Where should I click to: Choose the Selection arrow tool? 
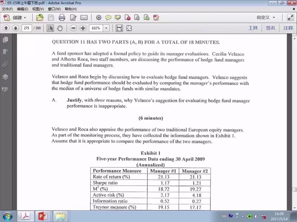click(x=50, y=28)
